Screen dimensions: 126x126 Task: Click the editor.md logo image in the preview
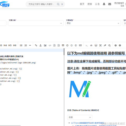click(80, 89)
